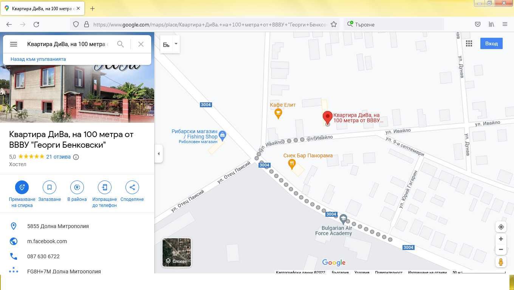The height and width of the screenshot is (290, 514).
Task: Open the browser Pocket icon
Action: tap(478, 24)
